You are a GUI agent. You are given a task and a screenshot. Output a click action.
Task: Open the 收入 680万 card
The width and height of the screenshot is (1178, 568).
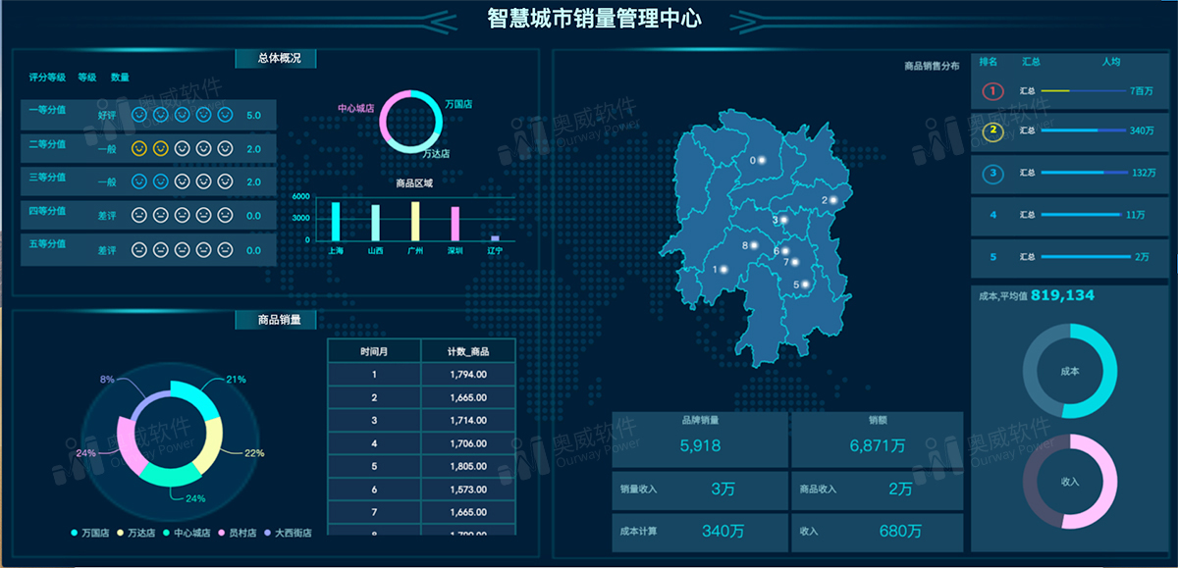point(877,532)
